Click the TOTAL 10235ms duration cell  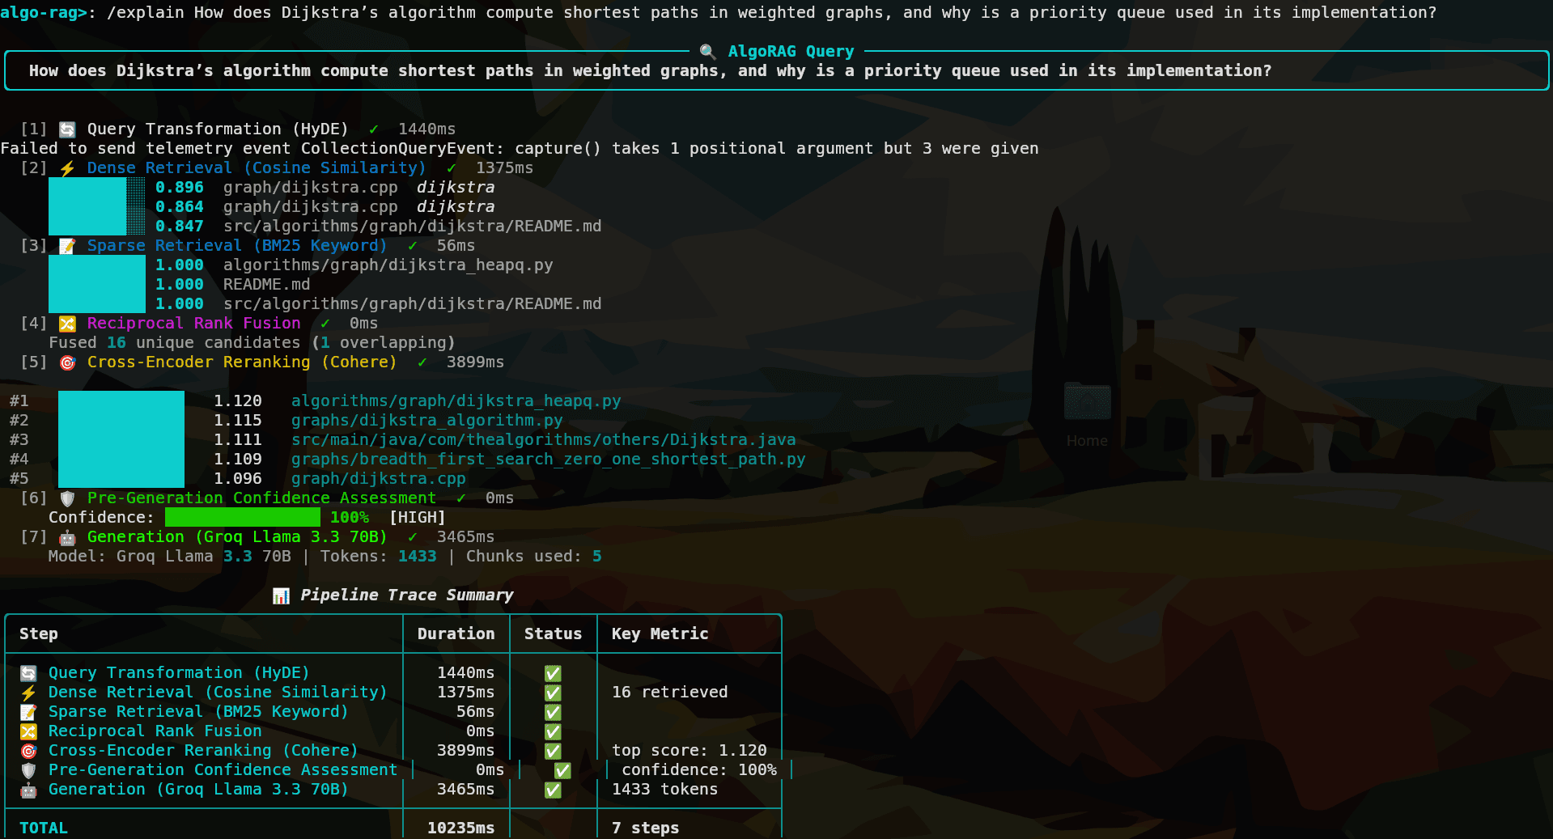pos(460,828)
